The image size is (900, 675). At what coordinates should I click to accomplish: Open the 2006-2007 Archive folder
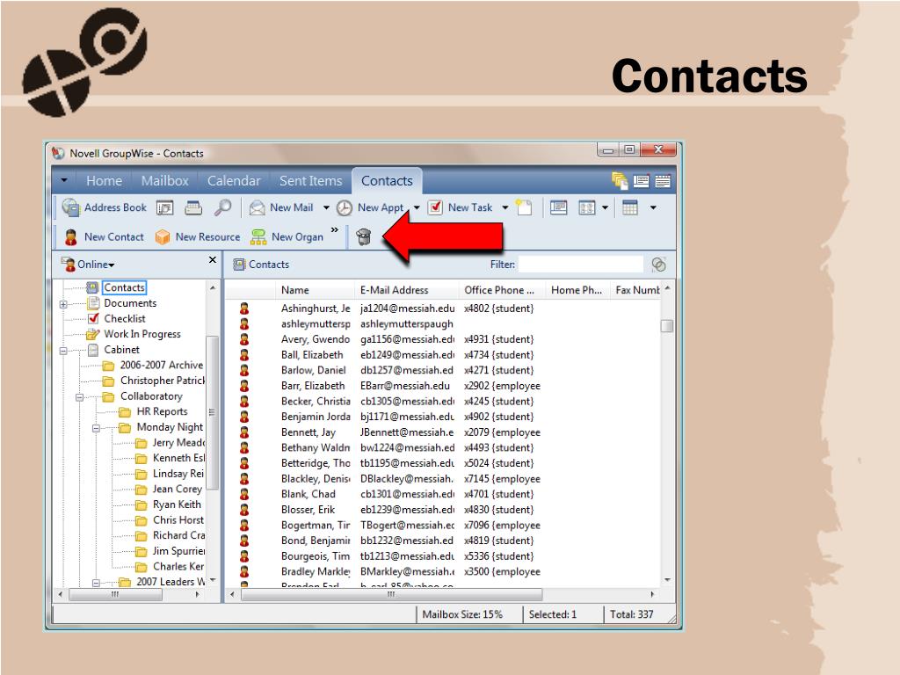pyautogui.click(x=162, y=365)
